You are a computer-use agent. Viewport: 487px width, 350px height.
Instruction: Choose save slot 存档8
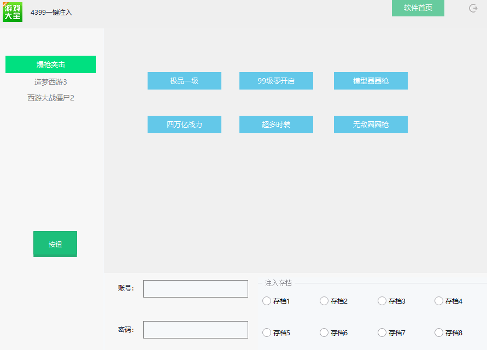tap(439, 333)
